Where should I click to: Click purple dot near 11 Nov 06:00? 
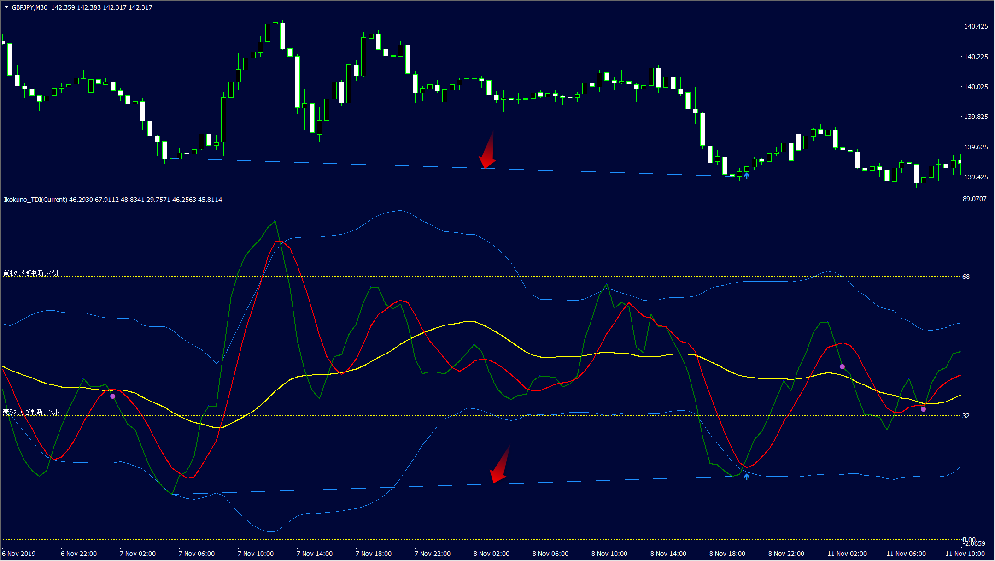[x=923, y=409]
